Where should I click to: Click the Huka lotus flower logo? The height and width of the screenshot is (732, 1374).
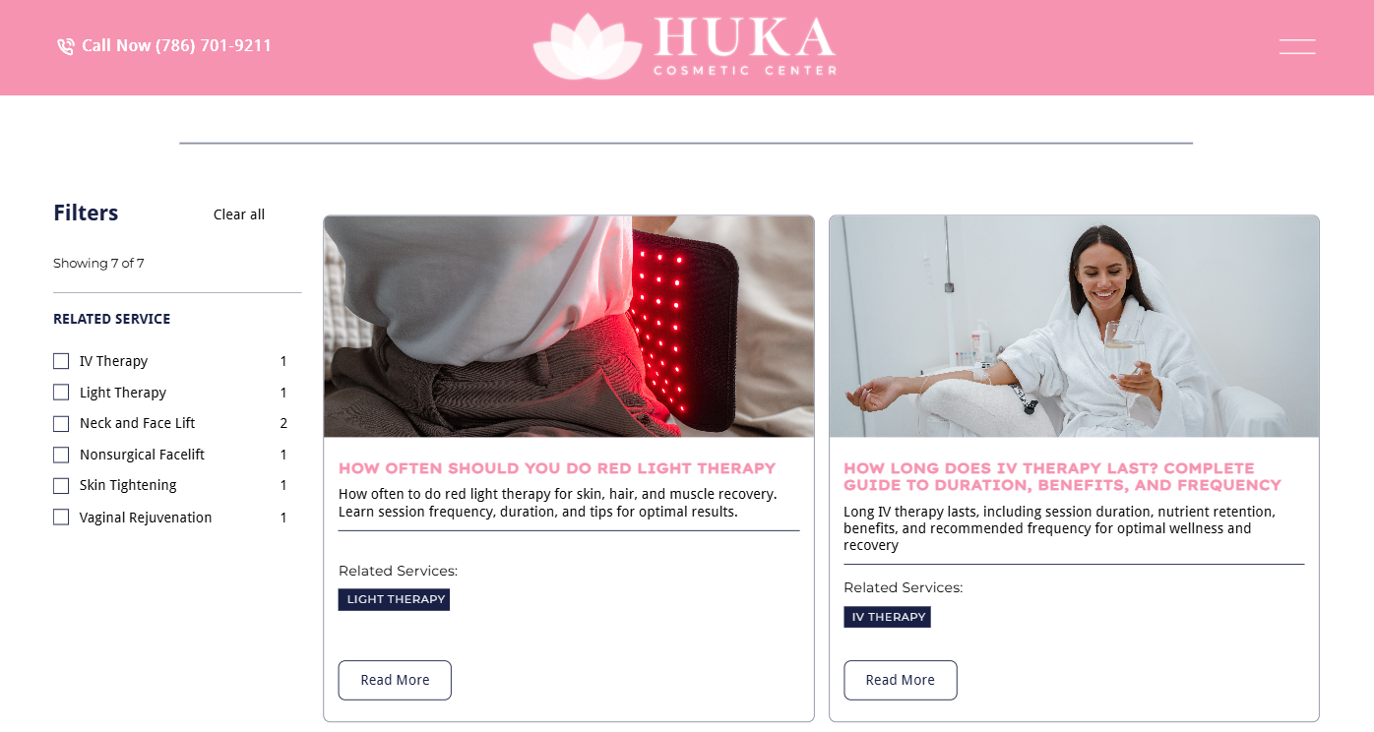588,46
